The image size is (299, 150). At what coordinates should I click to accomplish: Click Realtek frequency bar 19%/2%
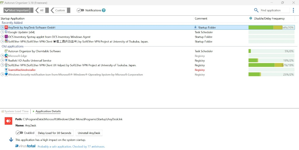(x=271, y=60)
